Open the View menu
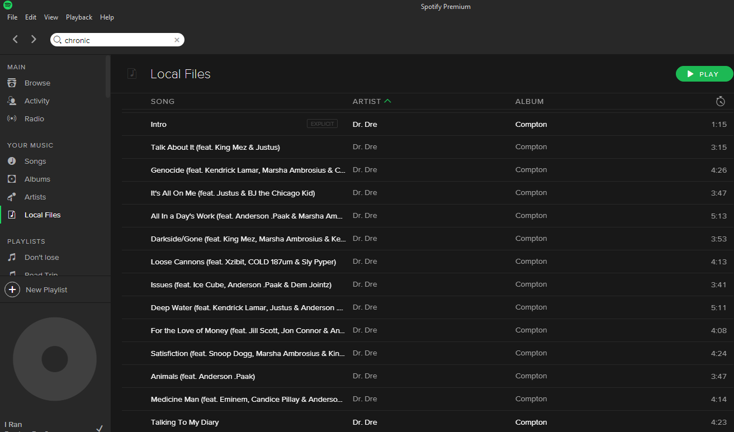The image size is (734, 432). point(51,17)
